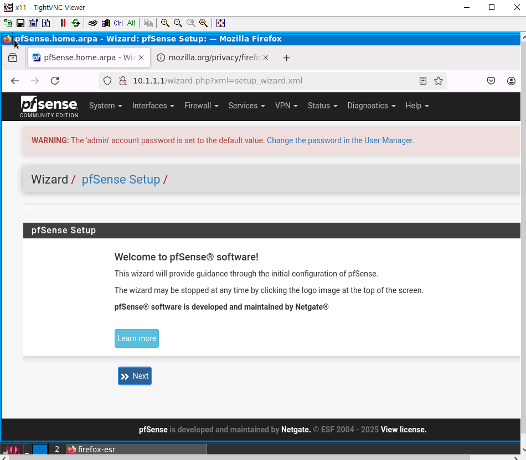Click the tracking protection shield icon
Image resolution: width=526 pixels, height=460 pixels.
(x=107, y=81)
